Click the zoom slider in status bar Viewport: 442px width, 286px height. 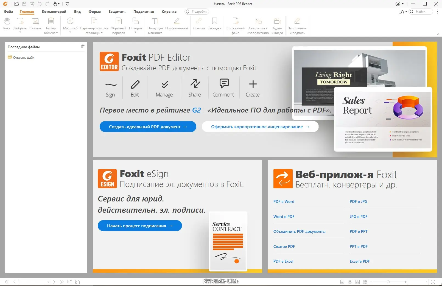388,282
